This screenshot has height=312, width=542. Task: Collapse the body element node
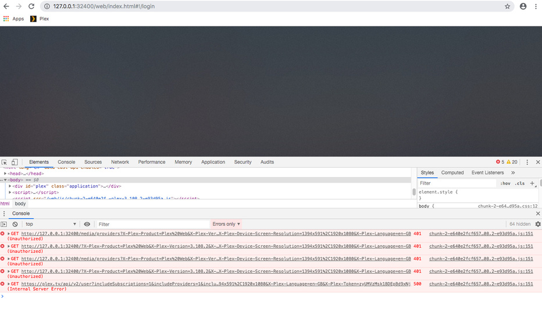coord(5,180)
